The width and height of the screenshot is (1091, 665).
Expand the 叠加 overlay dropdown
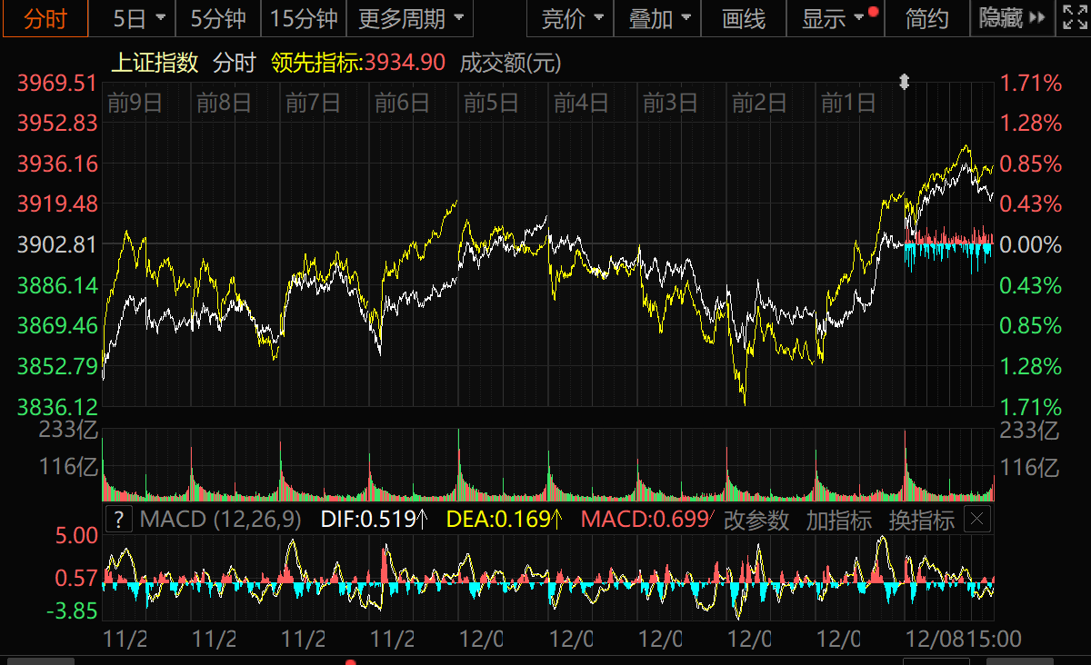tap(659, 18)
